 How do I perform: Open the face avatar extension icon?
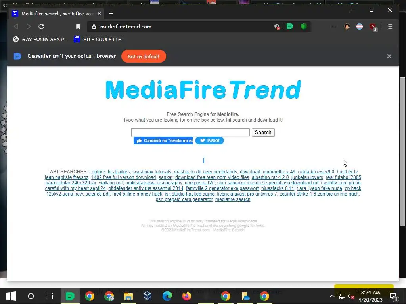click(x=347, y=27)
